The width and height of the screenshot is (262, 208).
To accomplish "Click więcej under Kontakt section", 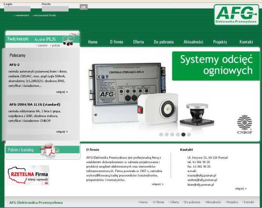I will (241, 189).
